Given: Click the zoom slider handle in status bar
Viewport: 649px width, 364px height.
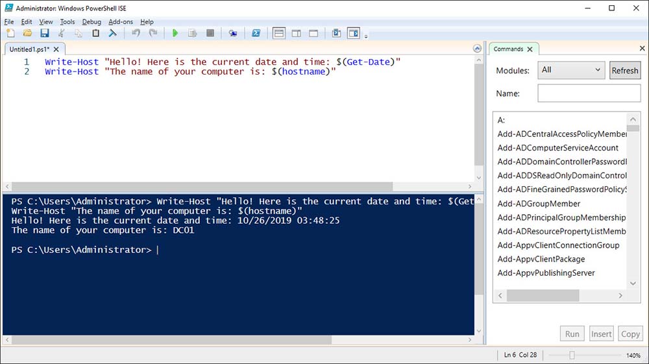Looking at the screenshot, I should [x=572, y=356].
